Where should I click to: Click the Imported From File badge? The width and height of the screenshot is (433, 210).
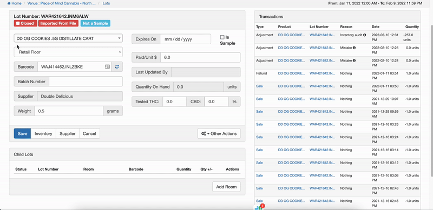(58, 23)
